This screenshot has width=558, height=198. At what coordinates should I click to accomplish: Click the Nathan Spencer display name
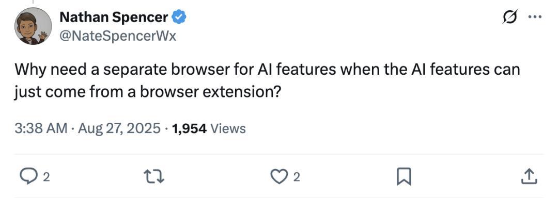(114, 17)
